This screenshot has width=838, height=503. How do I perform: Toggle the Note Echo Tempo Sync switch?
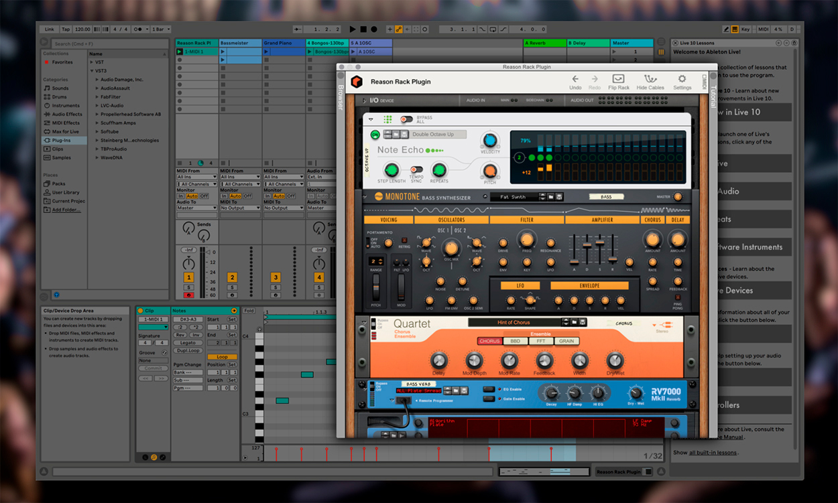416,170
